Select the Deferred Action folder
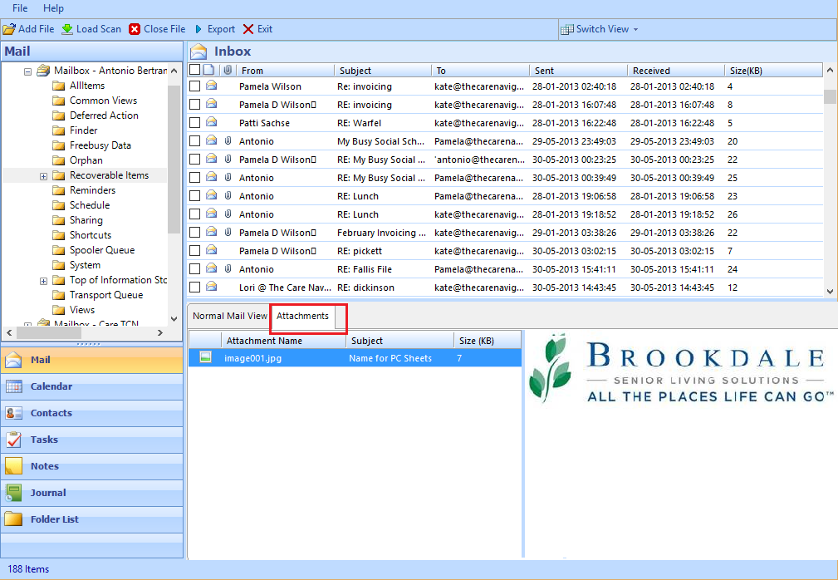The image size is (838, 580). point(104,116)
